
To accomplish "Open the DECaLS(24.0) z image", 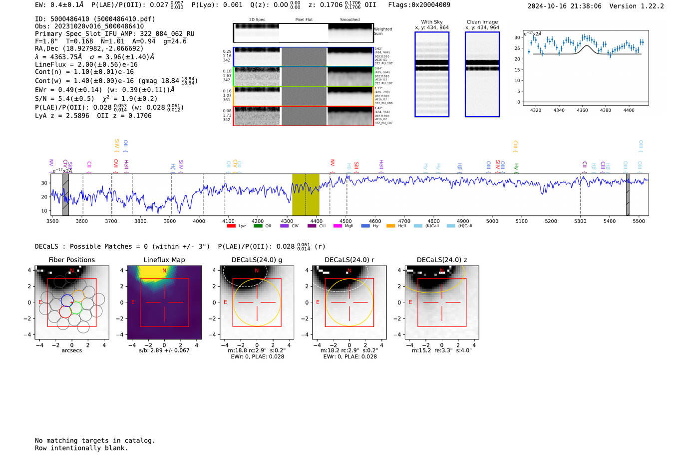I will click(442, 302).
